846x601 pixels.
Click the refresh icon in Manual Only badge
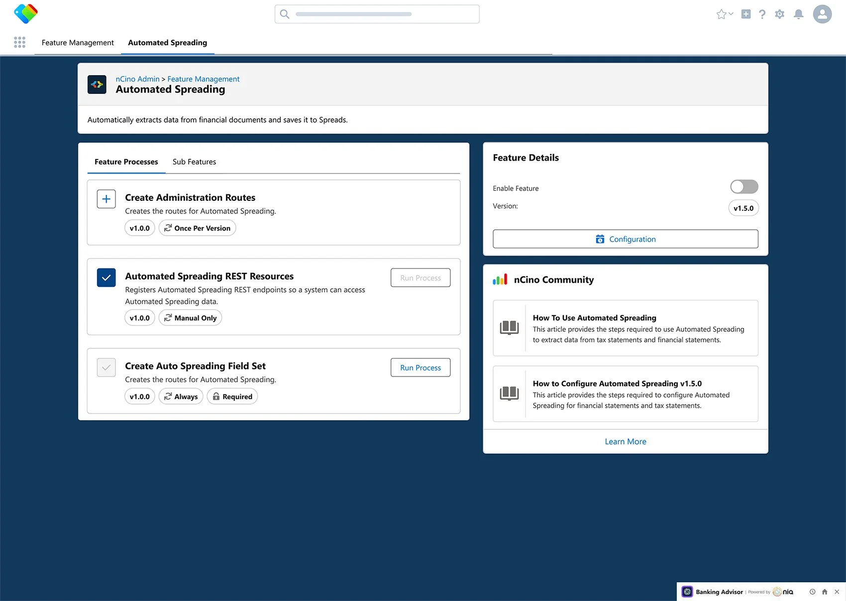pos(168,318)
